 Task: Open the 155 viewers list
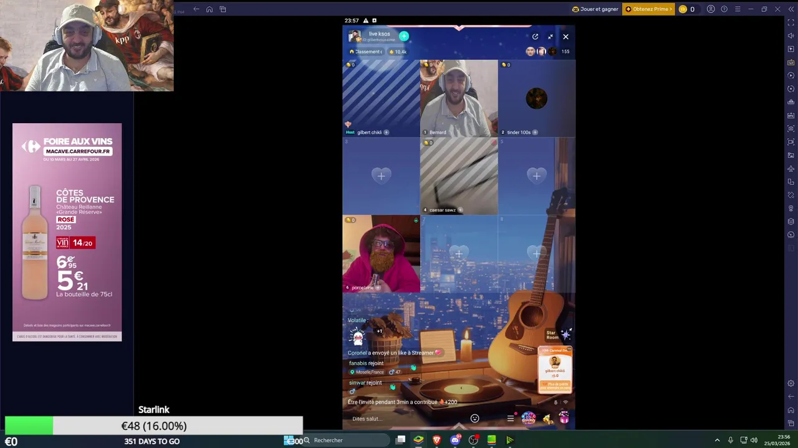pos(565,52)
